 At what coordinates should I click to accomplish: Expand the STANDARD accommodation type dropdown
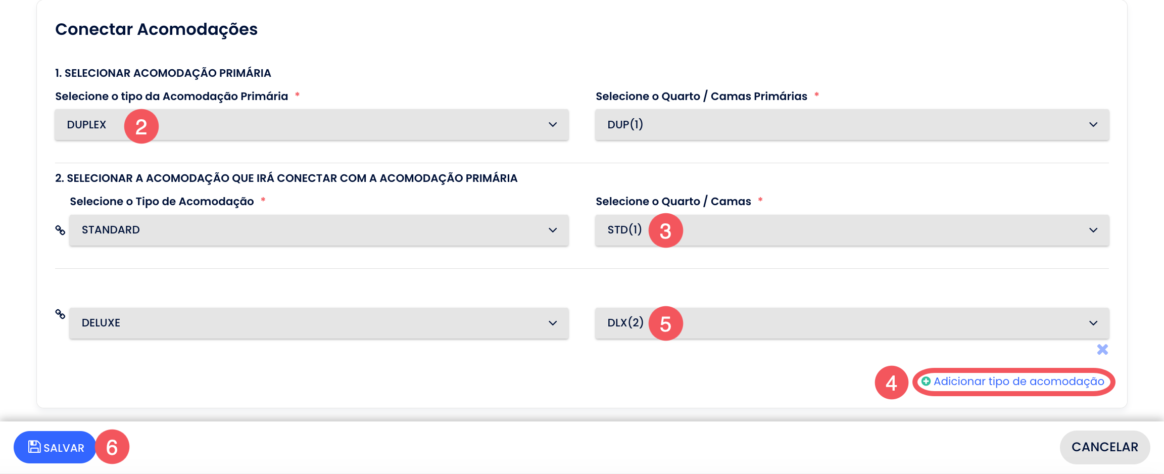click(319, 230)
